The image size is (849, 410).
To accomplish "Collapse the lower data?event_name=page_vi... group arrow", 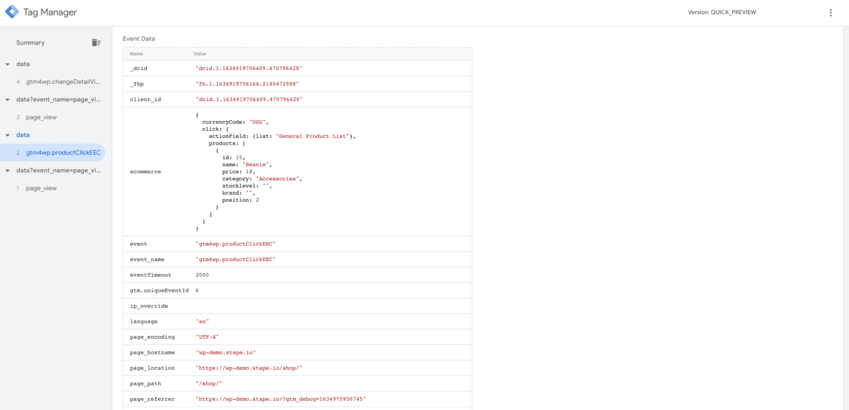I will [x=8, y=170].
